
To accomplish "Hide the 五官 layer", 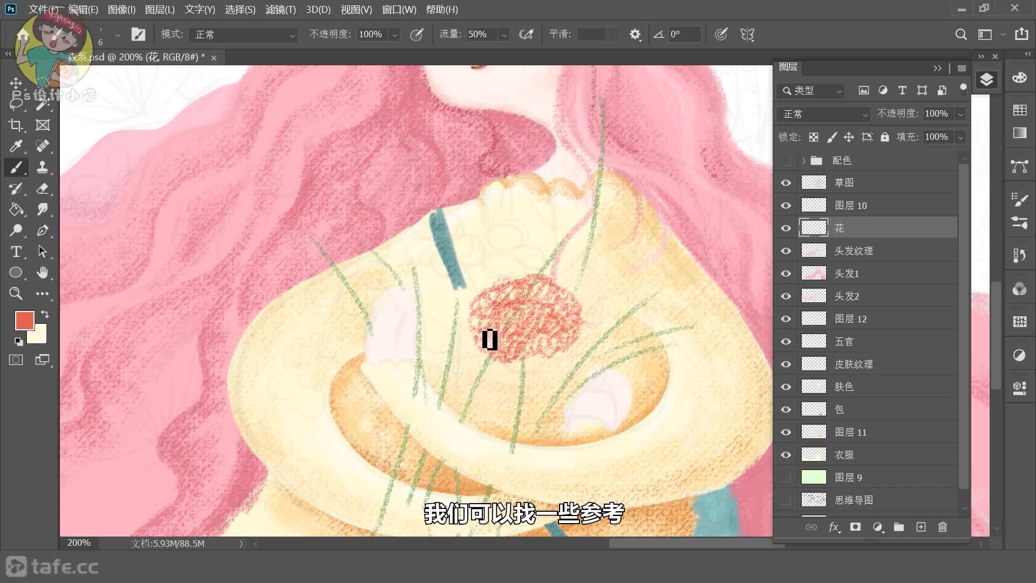I will point(786,342).
